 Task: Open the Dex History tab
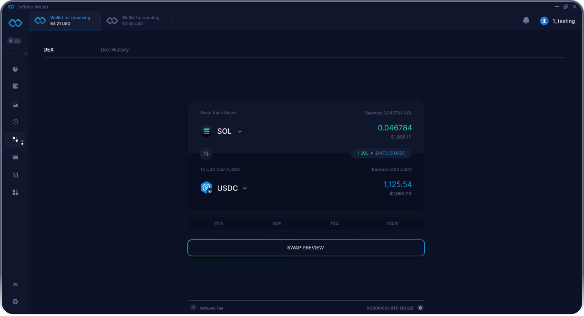tap(114, 50)
